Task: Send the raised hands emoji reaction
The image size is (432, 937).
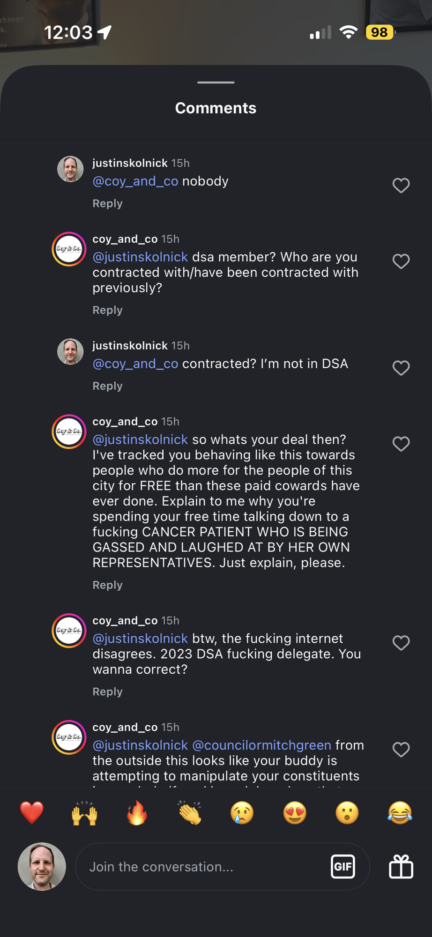Action: [84, 812]
